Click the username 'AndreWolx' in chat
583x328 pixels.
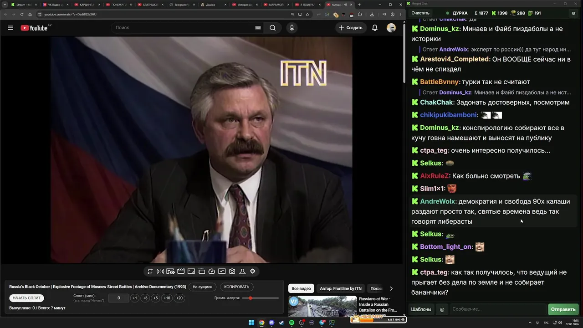pyautogui.click(x=438, y=201)
